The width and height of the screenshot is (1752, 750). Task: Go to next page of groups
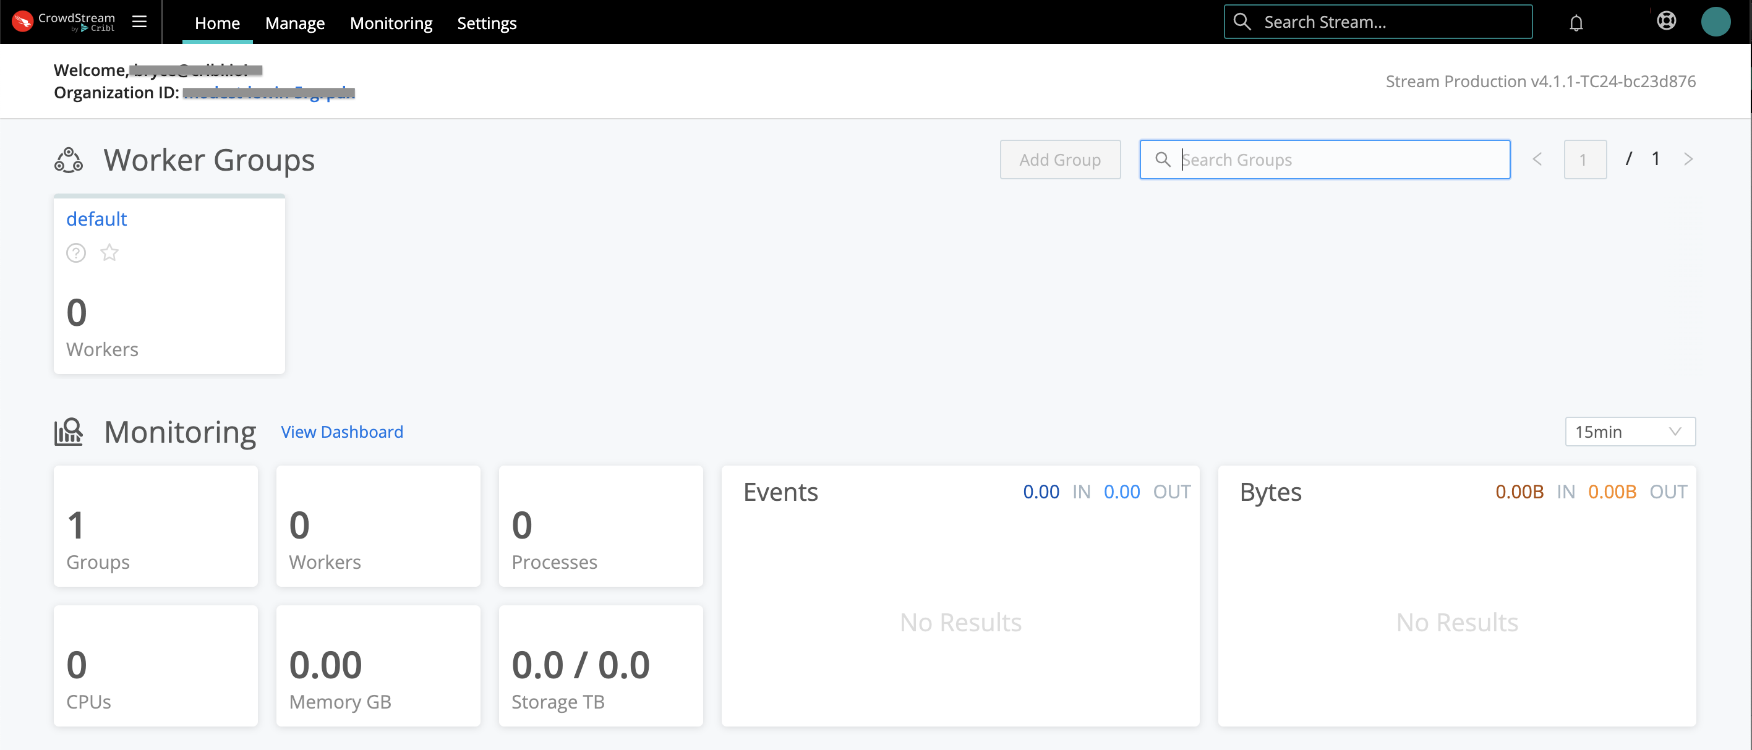point(1688,160)
